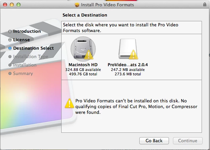The height and width of the screenshot is (150, 210).
Task: Open the License step in sidebar
Action: [22, 40]
